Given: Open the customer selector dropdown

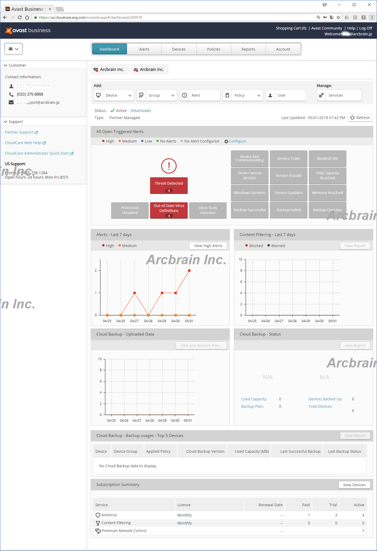Looking at the screenshot, I should pos(13,49).
